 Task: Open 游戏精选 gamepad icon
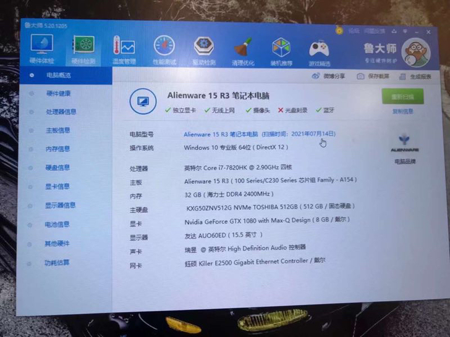click(319, 49)
